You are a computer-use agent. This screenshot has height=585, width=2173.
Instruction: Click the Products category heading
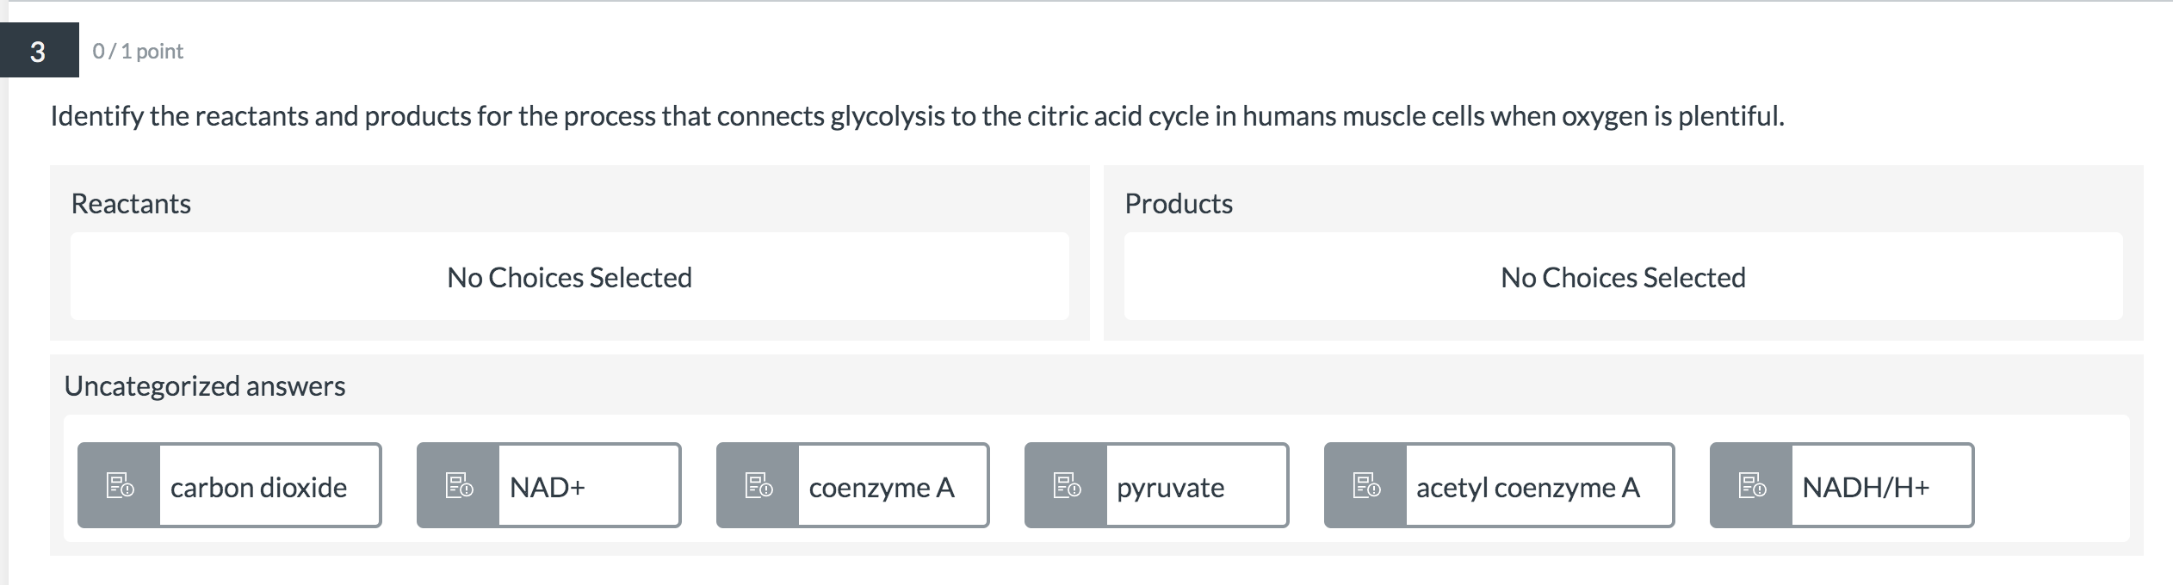point(1179,204)
